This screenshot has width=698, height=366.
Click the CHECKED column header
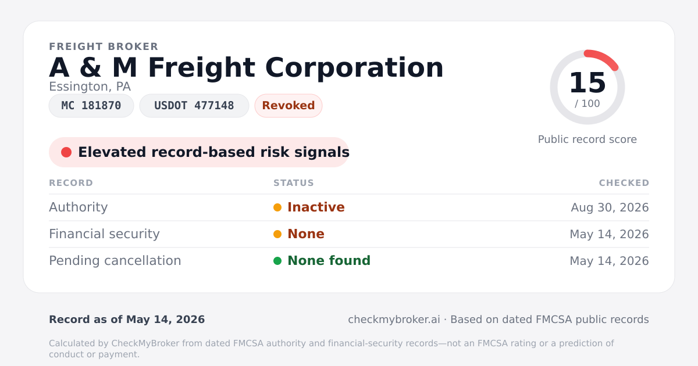pos(624,183)
